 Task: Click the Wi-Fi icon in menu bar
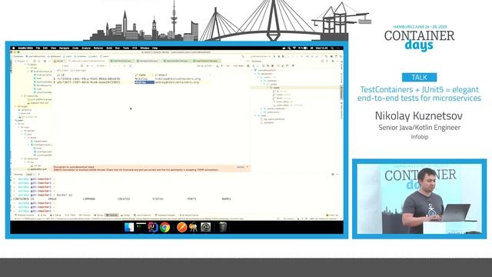click(294, 48)
